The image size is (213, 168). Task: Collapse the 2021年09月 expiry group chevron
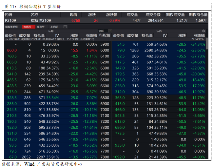tap(7, 39)
